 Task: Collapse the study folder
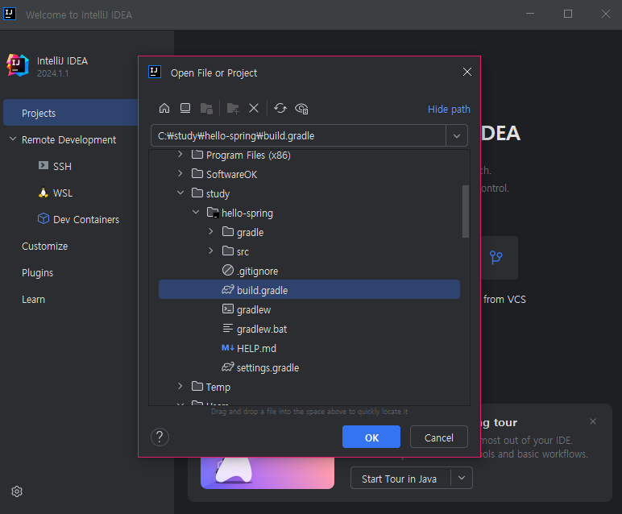(x=180, y=193)
